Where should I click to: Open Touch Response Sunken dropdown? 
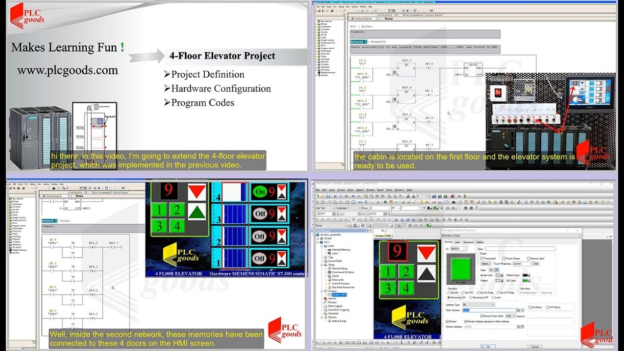[523, 264]
